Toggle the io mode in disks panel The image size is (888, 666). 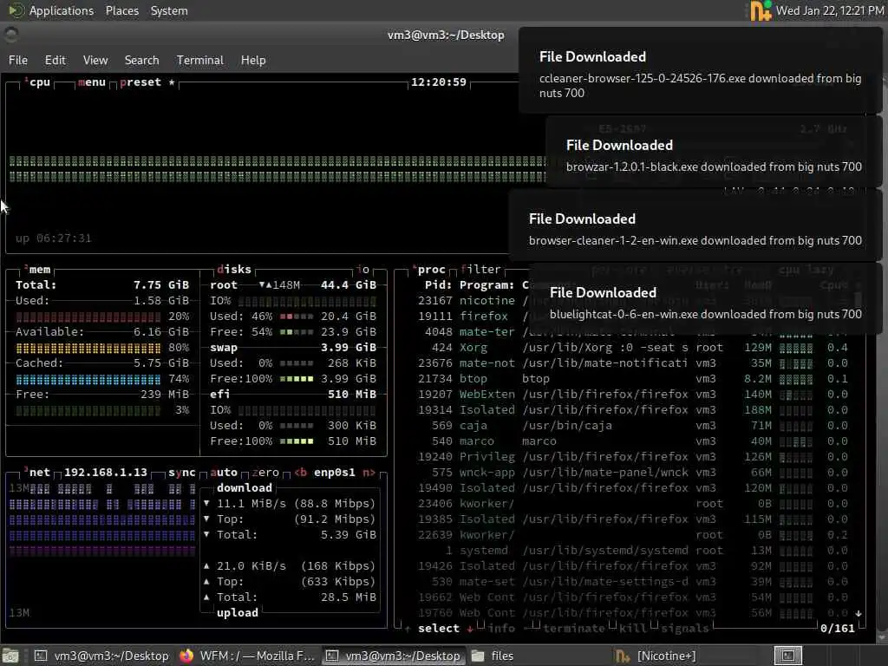tap(363, 270)
